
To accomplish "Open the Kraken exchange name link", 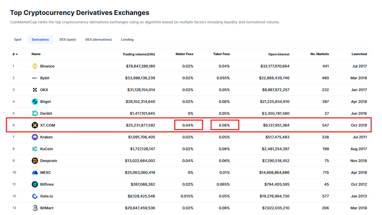I will tap(46, 137).
